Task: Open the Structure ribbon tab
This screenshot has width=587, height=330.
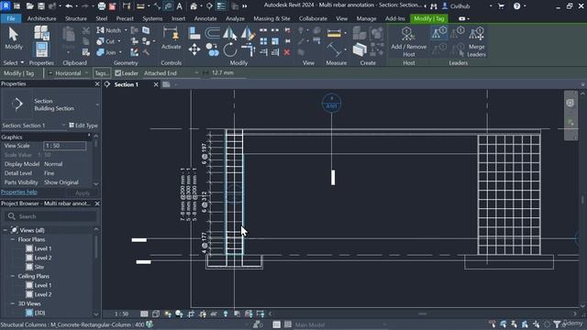Action: (76, 18)
